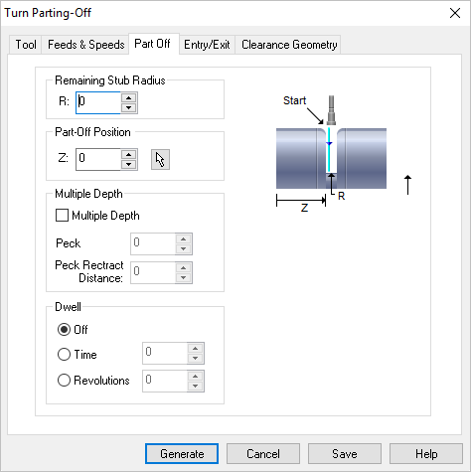Close the Turn Parting-Off dialog

[x=455, y=13]
